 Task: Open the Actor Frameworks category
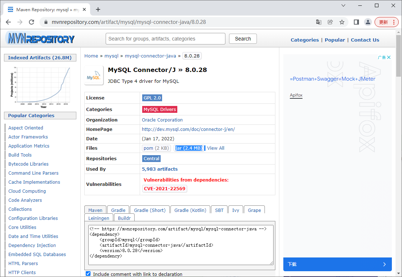coord(28,137)
